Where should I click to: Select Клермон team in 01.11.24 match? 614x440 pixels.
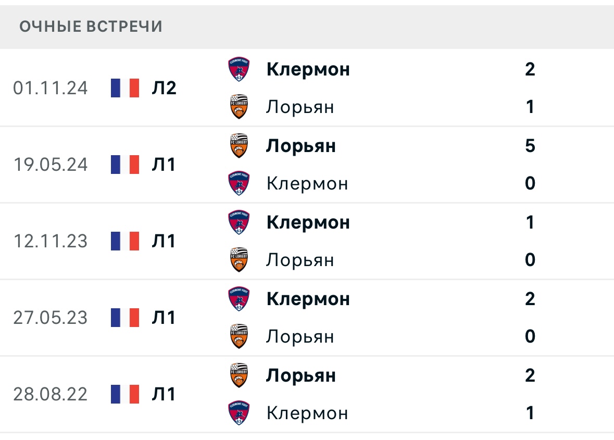pos(308,69)
